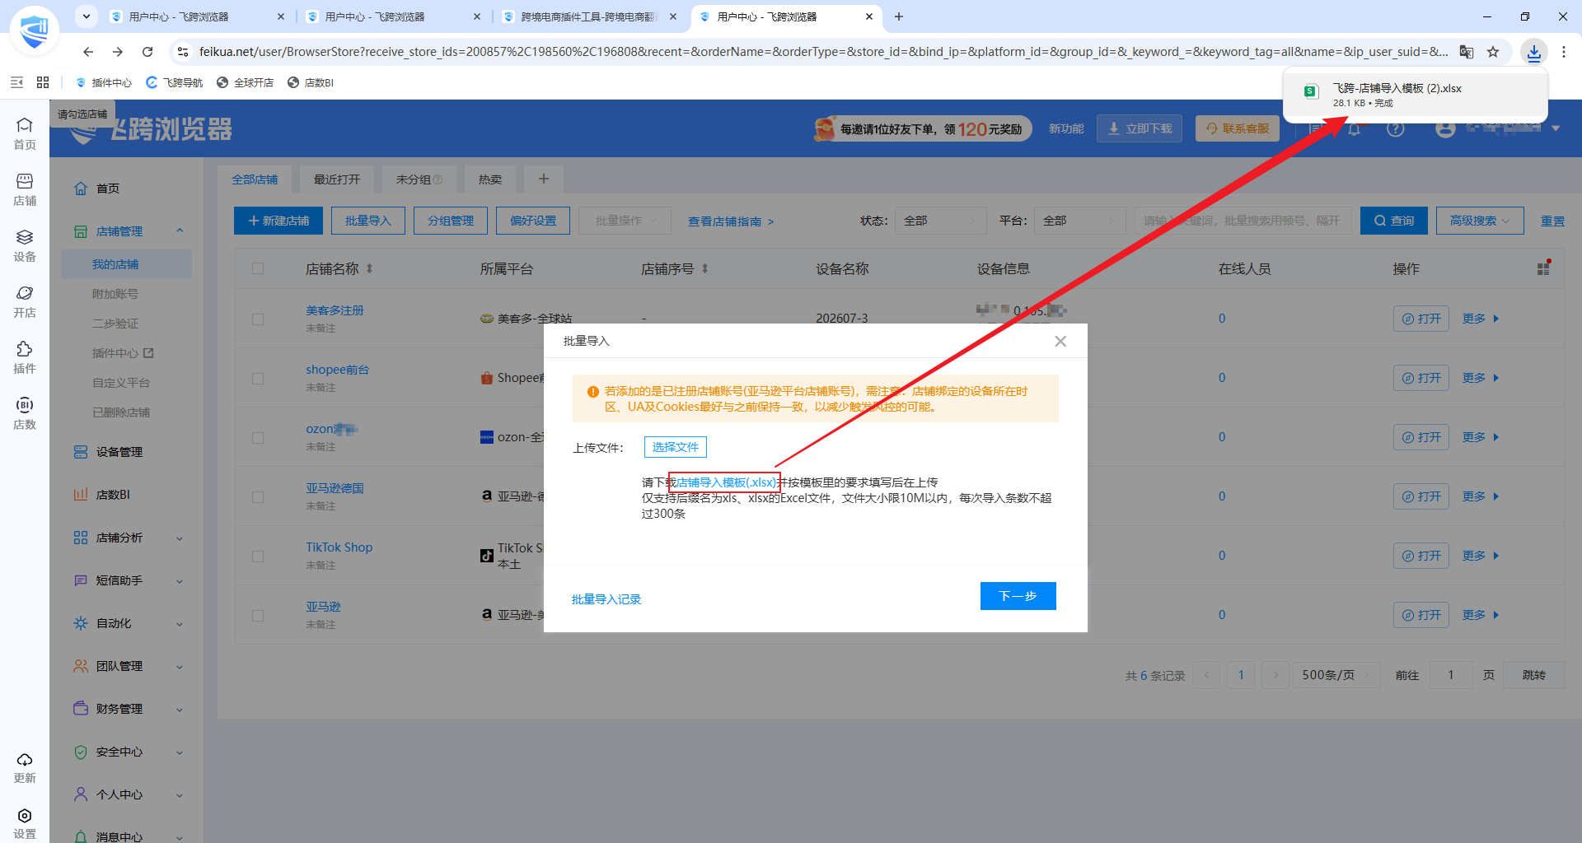Open the 批量导入记录 link
Image resolution: width=1582 pixels, height=843 pixels.
coord(606,599)
